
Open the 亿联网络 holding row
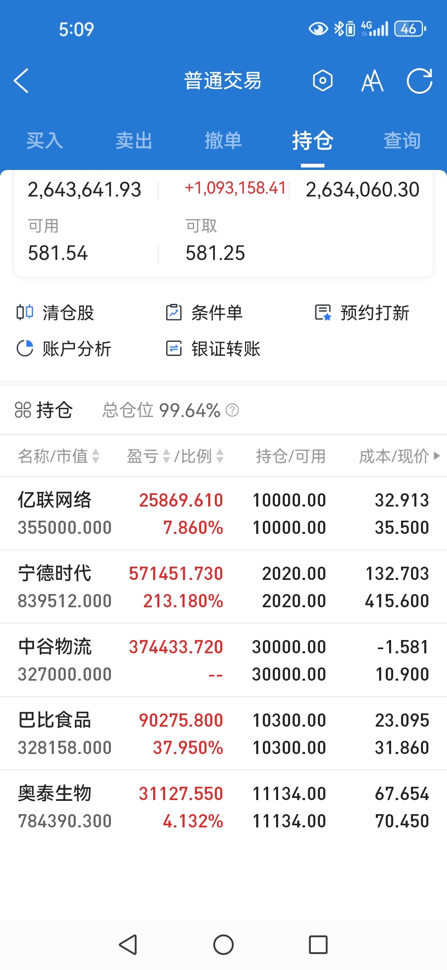click(223, 514)
